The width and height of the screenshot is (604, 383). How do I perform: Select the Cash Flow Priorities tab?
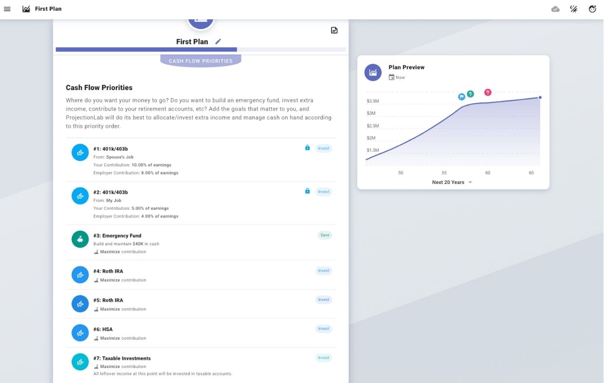(200, 61)
